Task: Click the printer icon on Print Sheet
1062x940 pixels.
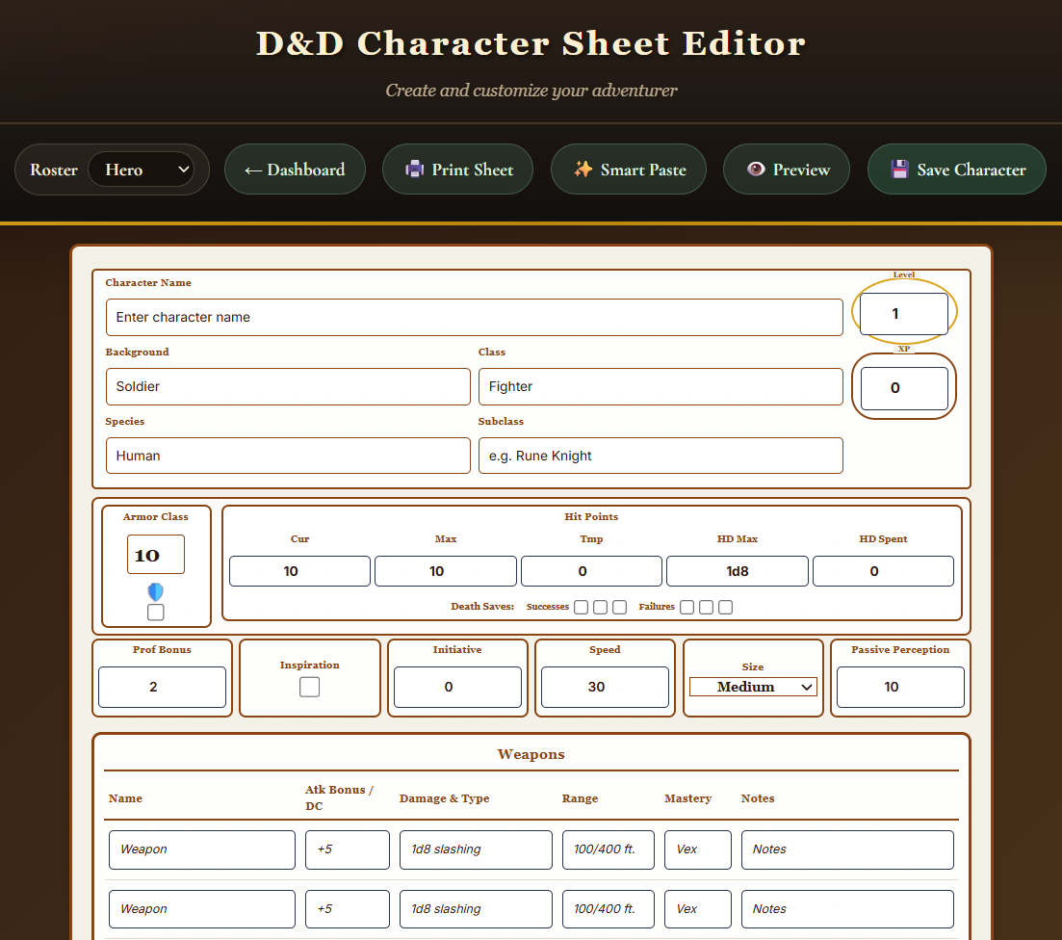Action: click(414, 170)
